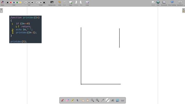Expand right library panel tab

tap(184, 10)
